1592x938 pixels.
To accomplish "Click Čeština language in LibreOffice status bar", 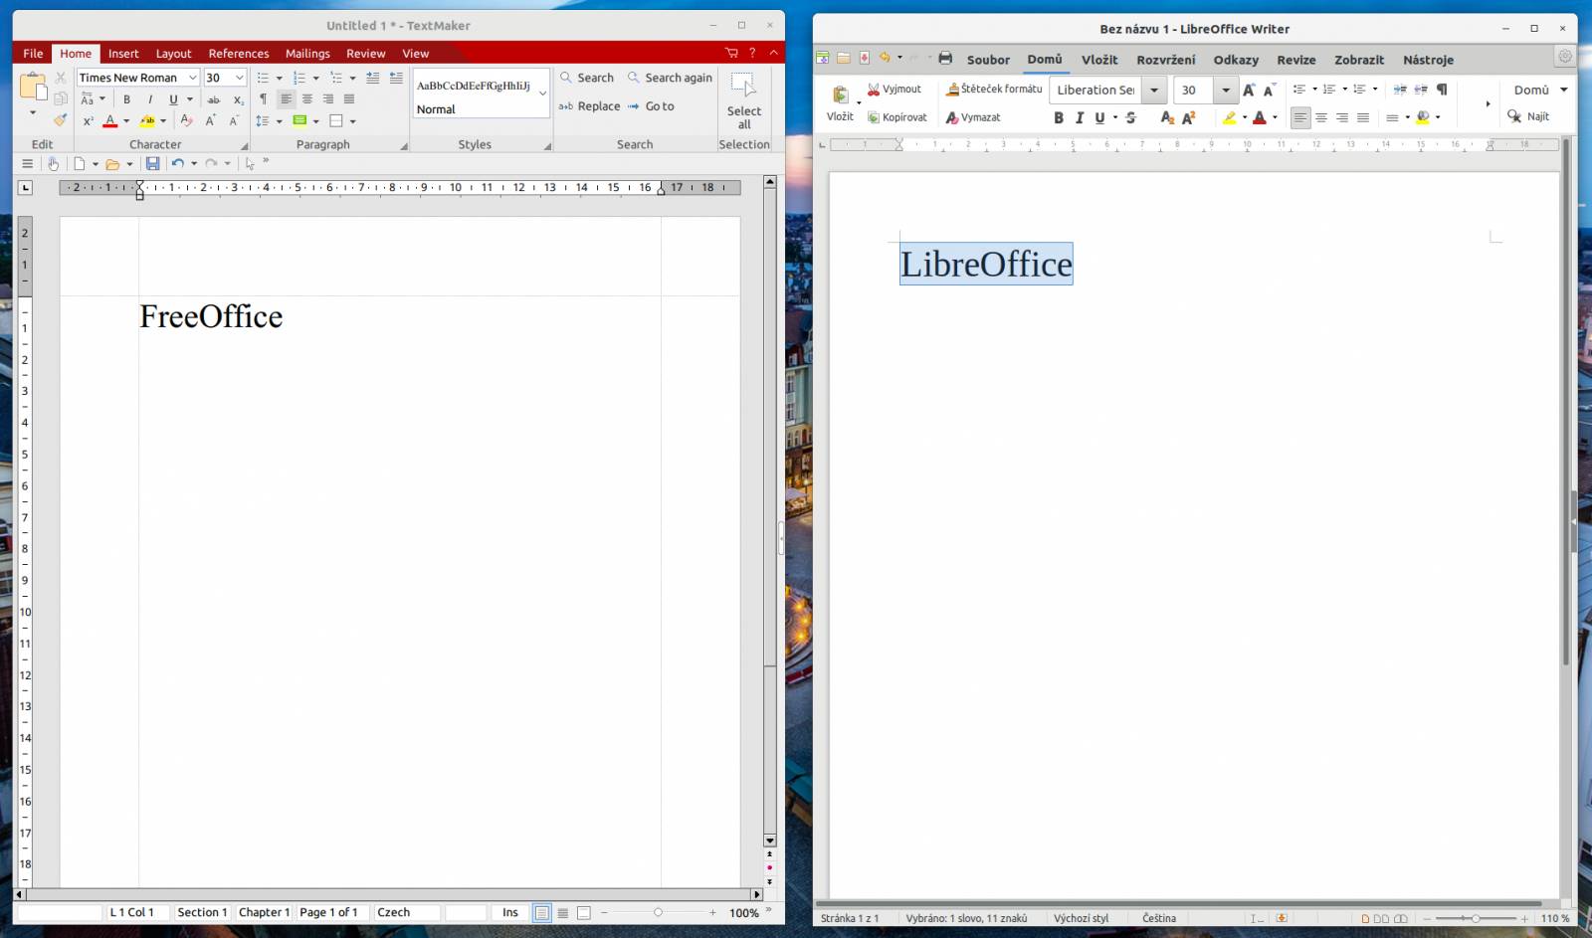I will click(x=1159, y=918).
